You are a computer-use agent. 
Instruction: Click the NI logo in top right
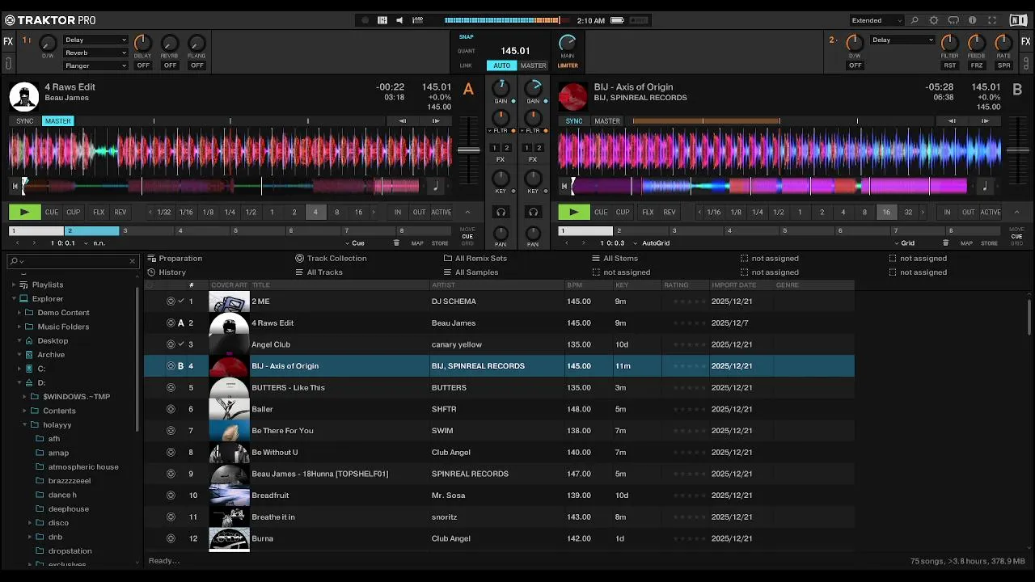tap(1018, 20)
